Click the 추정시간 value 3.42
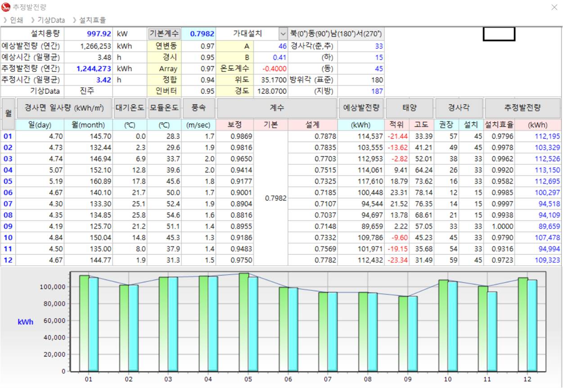The width and height of the screenshot is (563, 388). (x=90, y=80)
